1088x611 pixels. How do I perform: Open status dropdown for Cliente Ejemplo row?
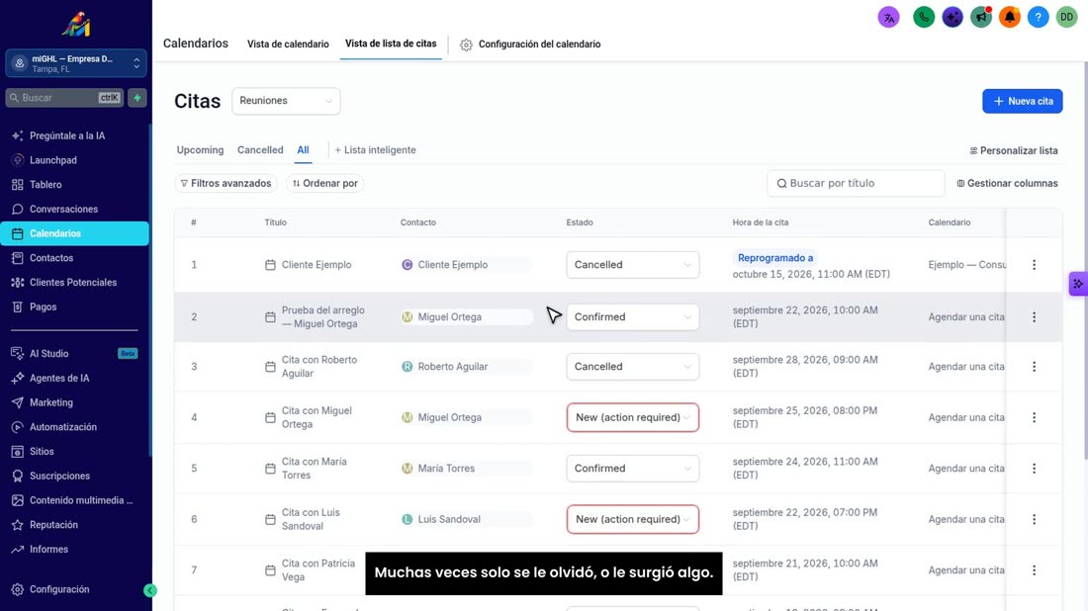(633, 265)
